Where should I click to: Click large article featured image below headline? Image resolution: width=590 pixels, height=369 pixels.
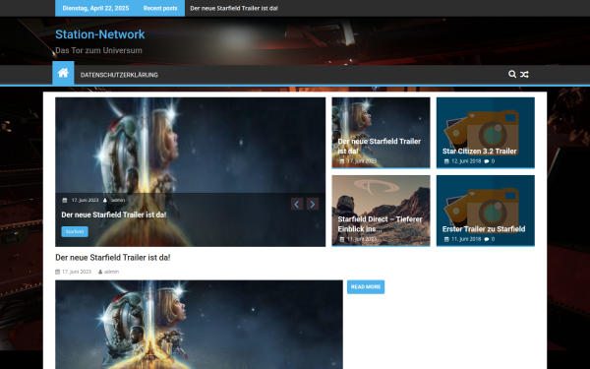(x=199, y=325)
